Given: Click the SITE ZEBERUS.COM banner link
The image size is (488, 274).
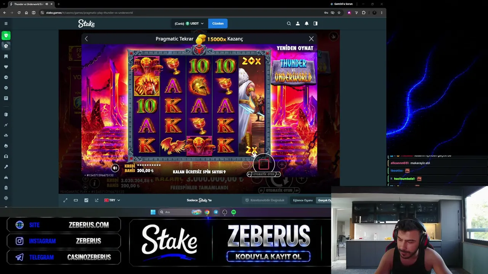Looking at the screenshot, I should pos(64,225).
